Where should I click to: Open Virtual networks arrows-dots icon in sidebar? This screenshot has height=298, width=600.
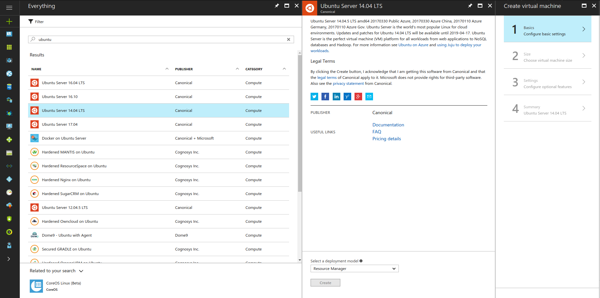pyautogui.click(x=9, y=166)
